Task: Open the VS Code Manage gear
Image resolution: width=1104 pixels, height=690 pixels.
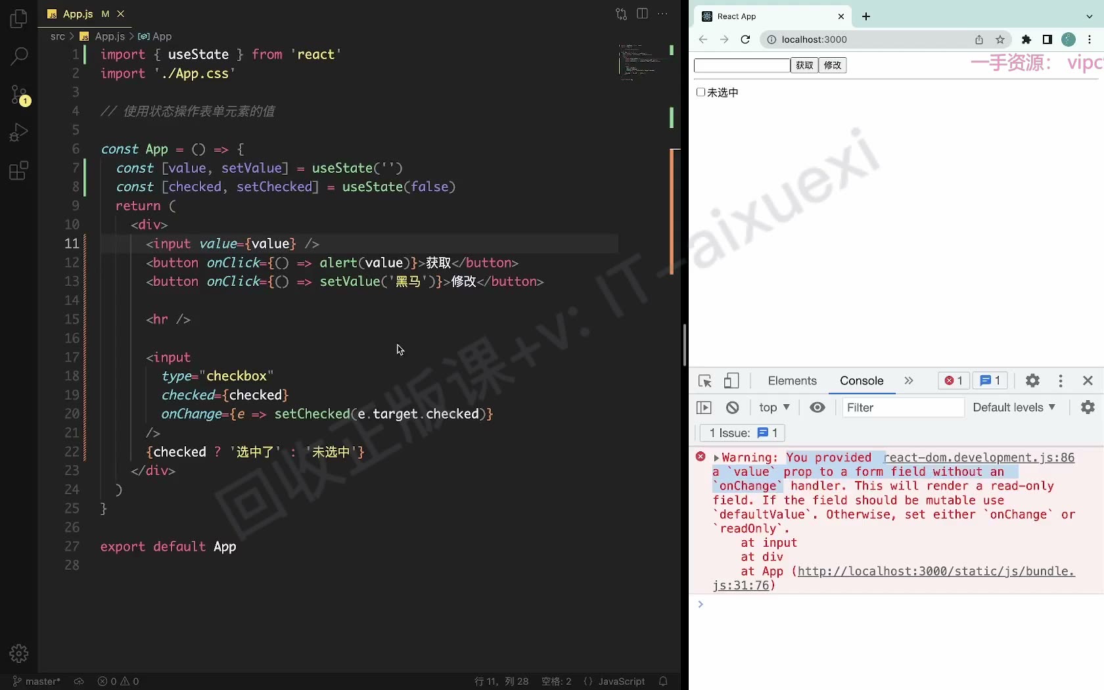Action: 19,653
